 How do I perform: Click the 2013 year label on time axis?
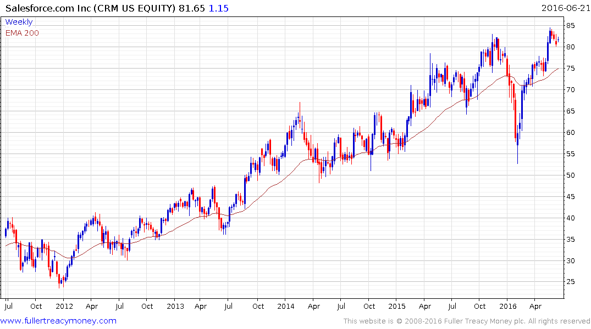click(x=175, y=306)
